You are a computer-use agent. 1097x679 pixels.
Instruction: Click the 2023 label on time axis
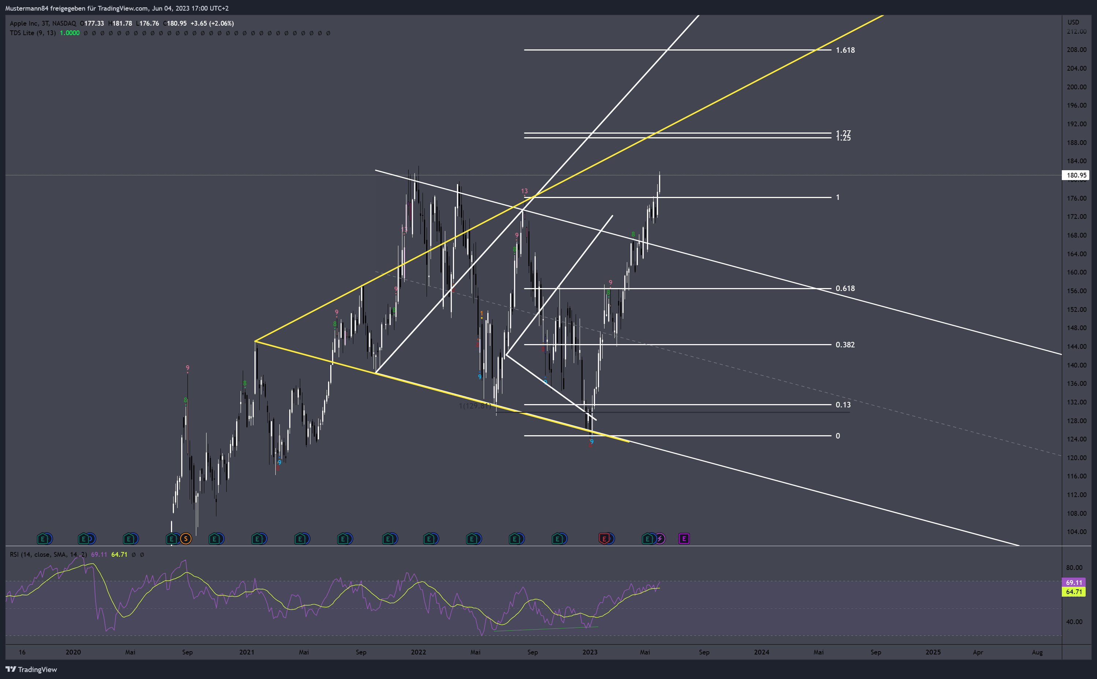point(590,652)
